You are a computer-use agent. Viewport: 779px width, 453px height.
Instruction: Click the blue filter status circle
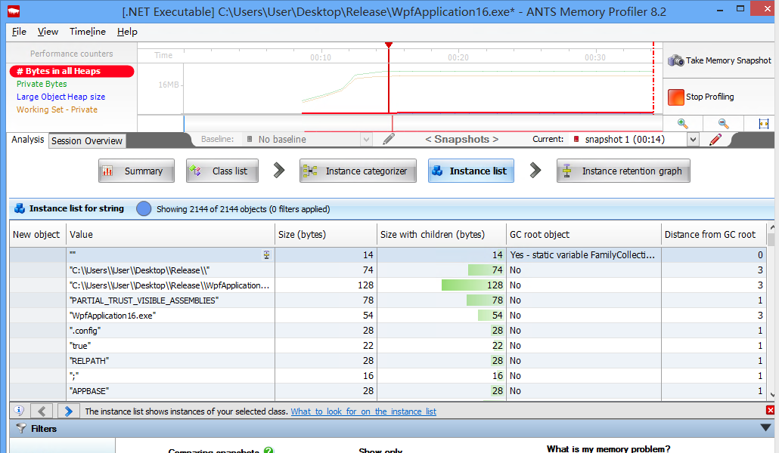tap(144, 209)
